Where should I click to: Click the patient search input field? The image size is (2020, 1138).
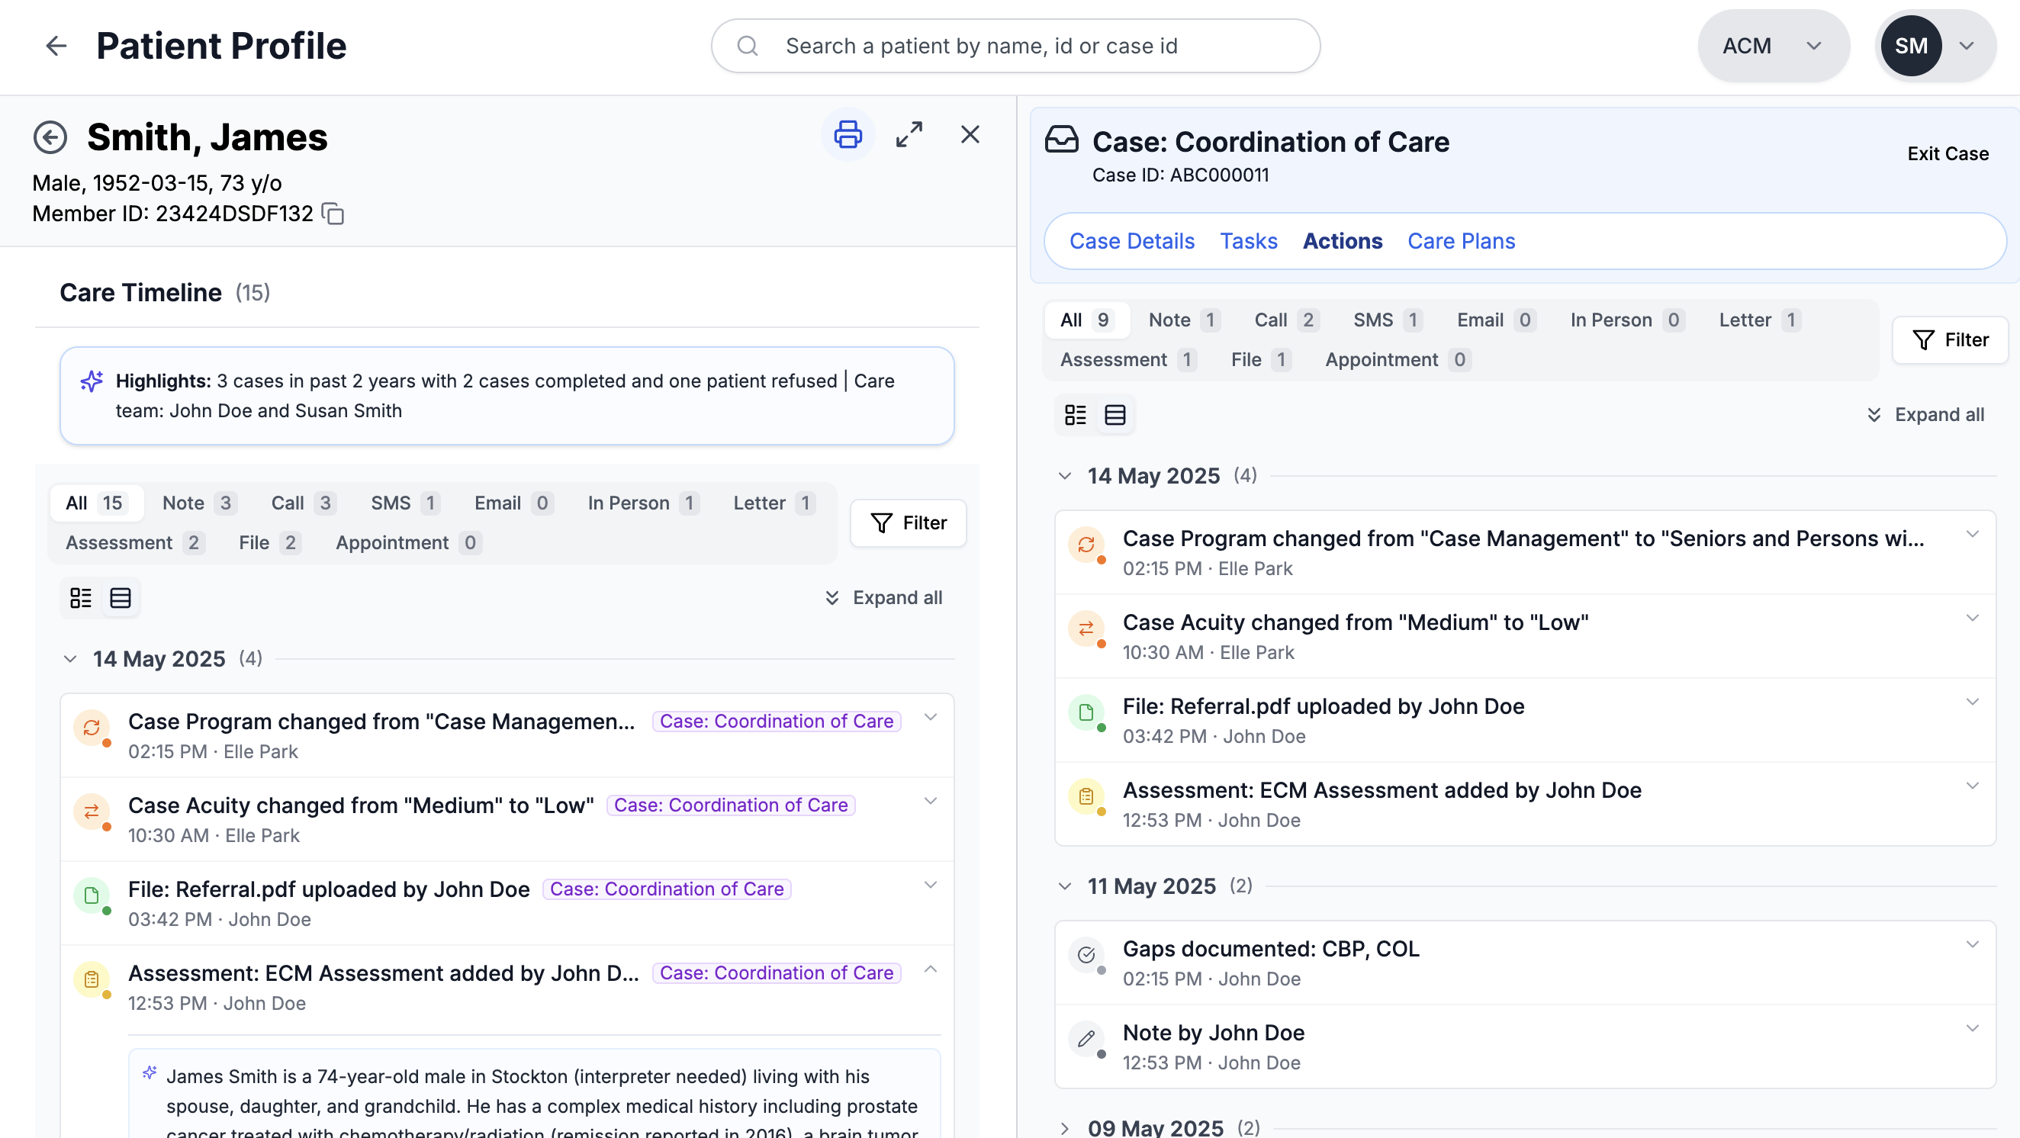[1015, 46]
